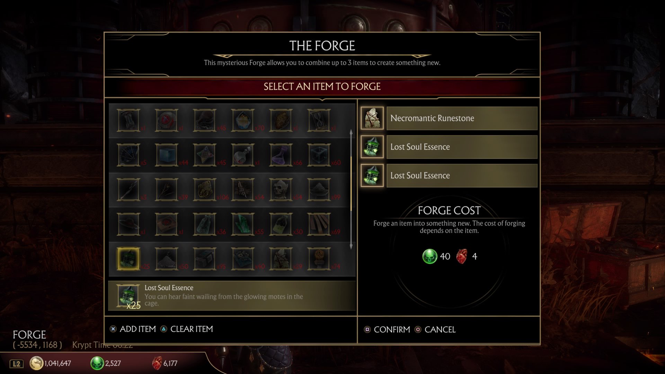665x374 pixels.
Task: Click Clear Item prompt
Action: tap(187, 329)
